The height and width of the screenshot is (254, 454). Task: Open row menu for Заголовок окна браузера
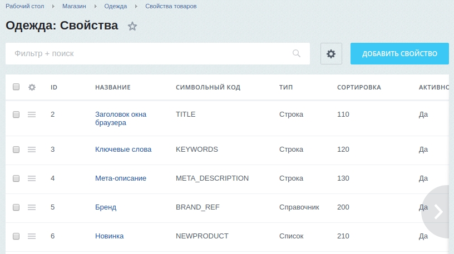click(32, 114)
